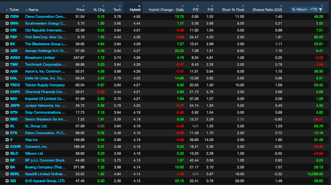Expand the BX row plus icon
This screenshot has height=185, width=331.
click(7, 44)
